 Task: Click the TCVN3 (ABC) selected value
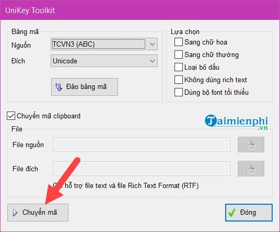point(74,44)
